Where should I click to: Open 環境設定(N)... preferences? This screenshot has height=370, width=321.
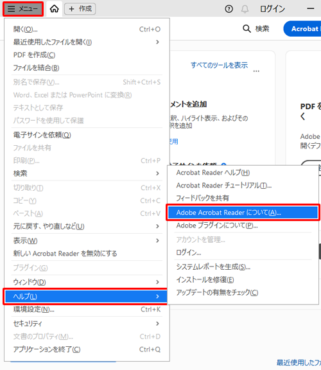[87, 310]
